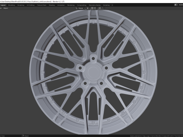
Task: Open the Object menu in viewport header
Action: 6,8
